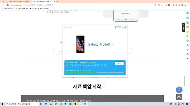This screenshot has height=106, width=190.
Task: Click the purple circle icon in right sidebar
Action: click(187, 54)
